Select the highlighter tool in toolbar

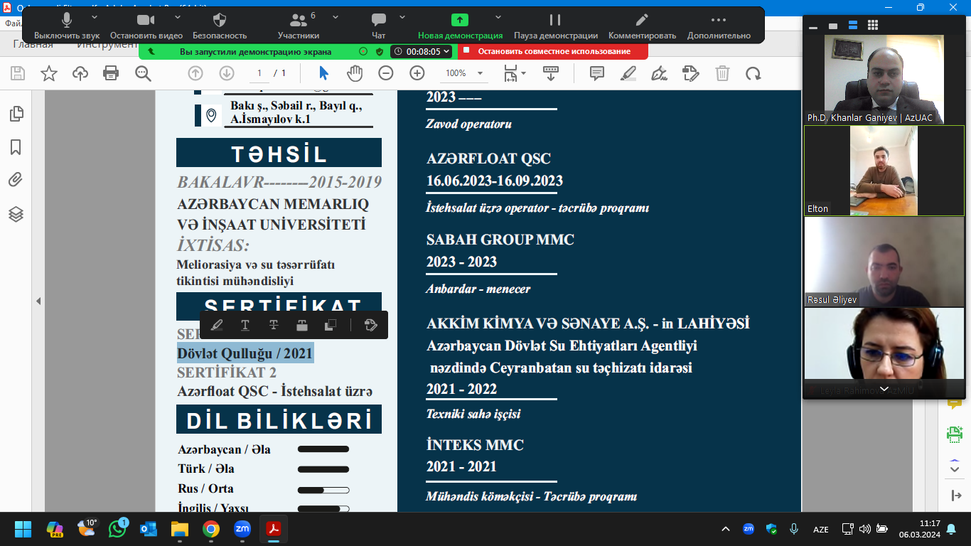tap(628, 73)
